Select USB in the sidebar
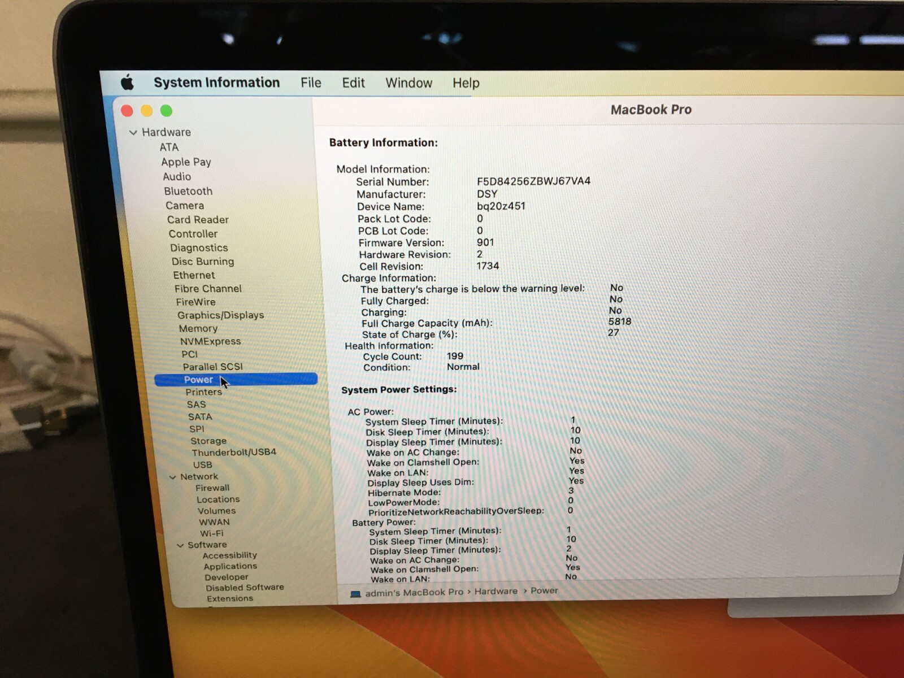Image resolution: width=904 pixels, height=678 pixels. (x=203, y=465)
